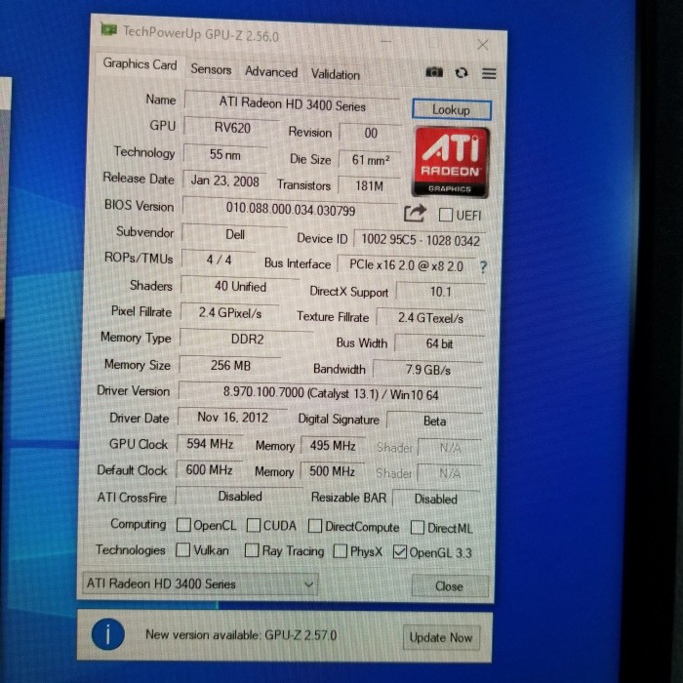Click the ROPs/TMUs field showing 4 / 4
Screen dimensions: 683x683
[219, 260]
